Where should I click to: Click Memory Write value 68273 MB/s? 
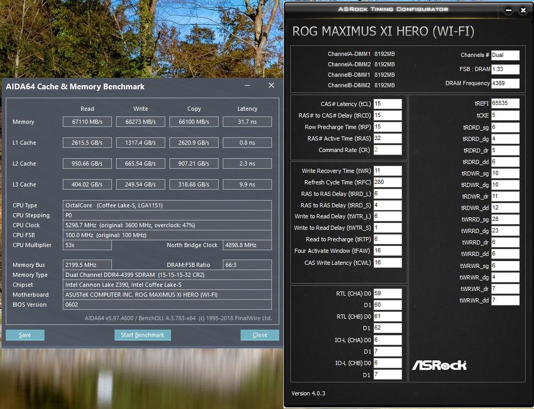point(141,122)
